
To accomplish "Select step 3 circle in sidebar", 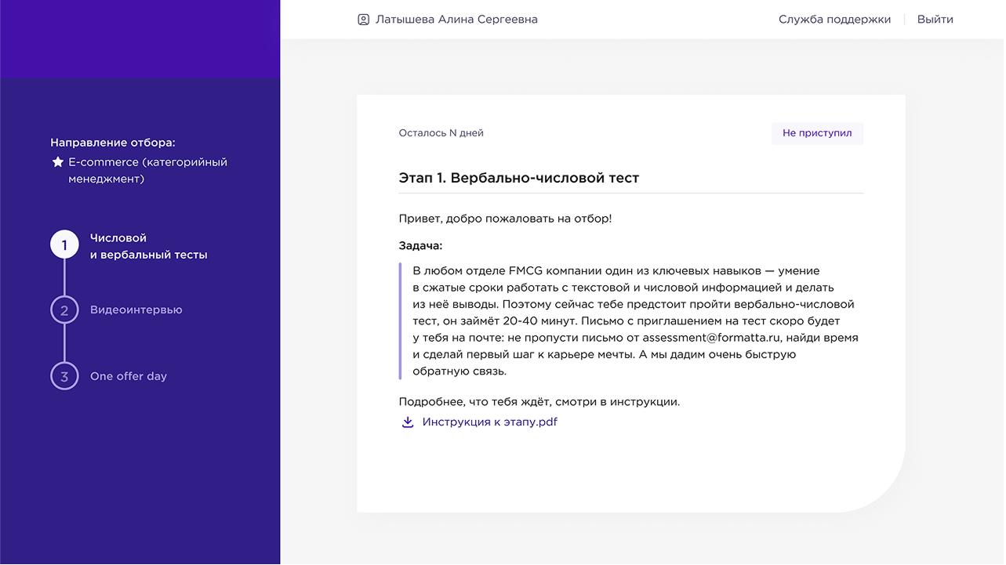I will pyautogui.click(x=64, y=377).
